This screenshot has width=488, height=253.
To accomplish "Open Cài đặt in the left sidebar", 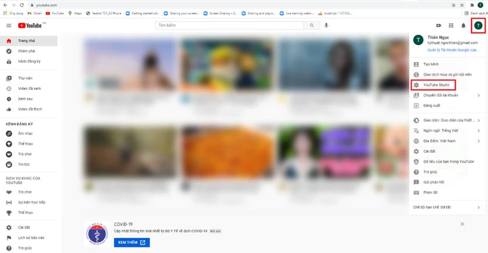I will [29, 227].
